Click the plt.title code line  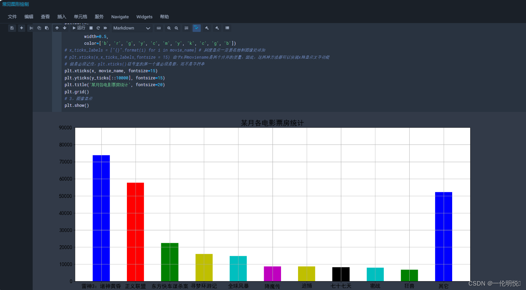(x=115, y=85)
